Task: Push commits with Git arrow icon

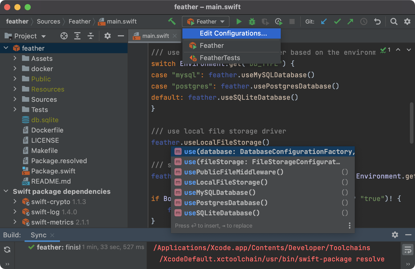Action: point(350,21)
